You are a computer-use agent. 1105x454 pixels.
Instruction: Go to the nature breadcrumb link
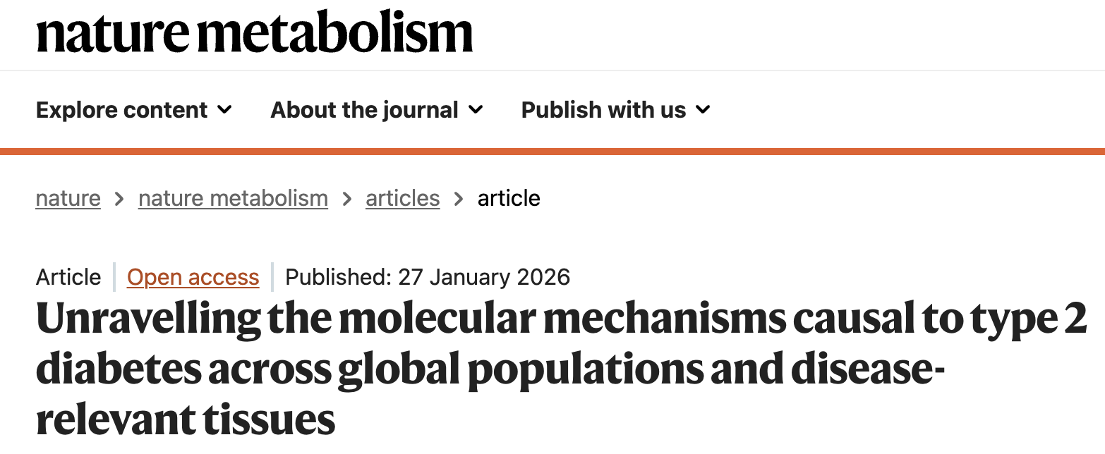(68, 199)
